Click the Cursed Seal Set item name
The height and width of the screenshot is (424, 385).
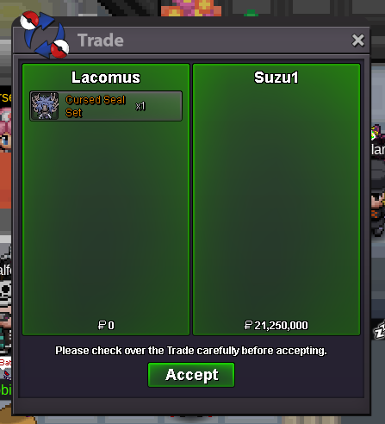pyautogui.click(x=96, y=106)
